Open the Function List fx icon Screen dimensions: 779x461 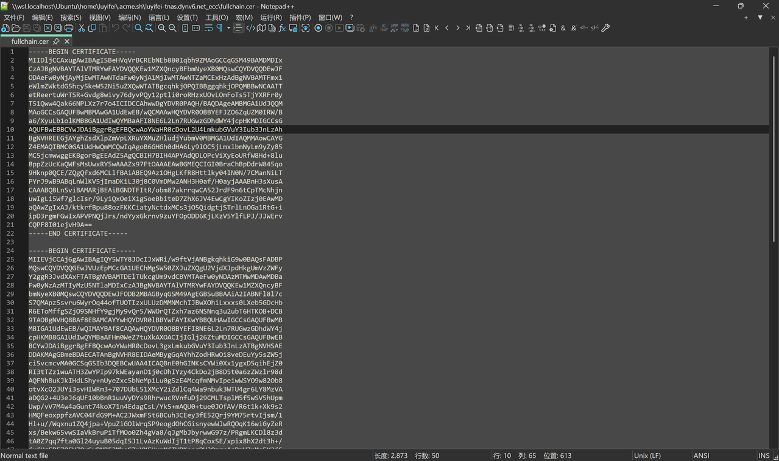[282, 28]
